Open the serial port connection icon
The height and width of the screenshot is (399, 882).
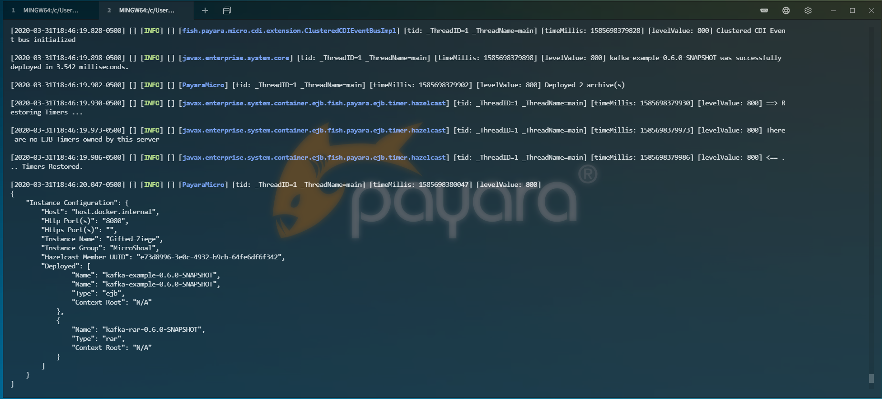764,10
